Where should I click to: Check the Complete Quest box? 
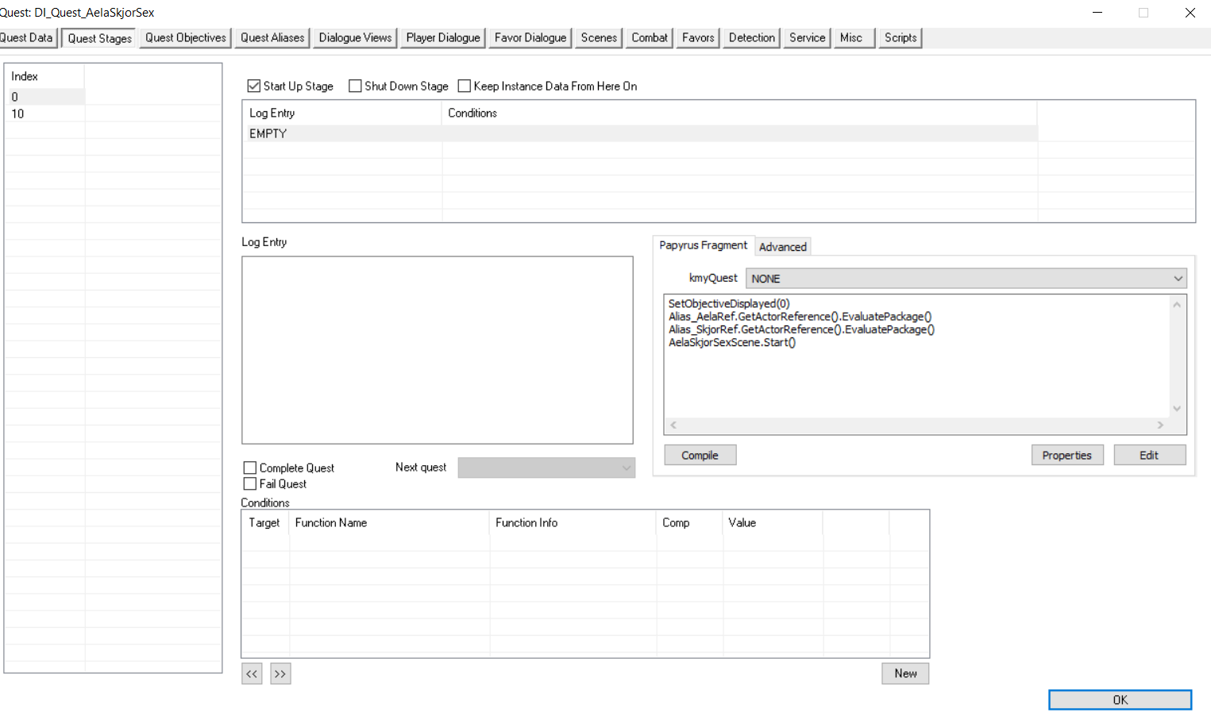click(x=250, y=468)
